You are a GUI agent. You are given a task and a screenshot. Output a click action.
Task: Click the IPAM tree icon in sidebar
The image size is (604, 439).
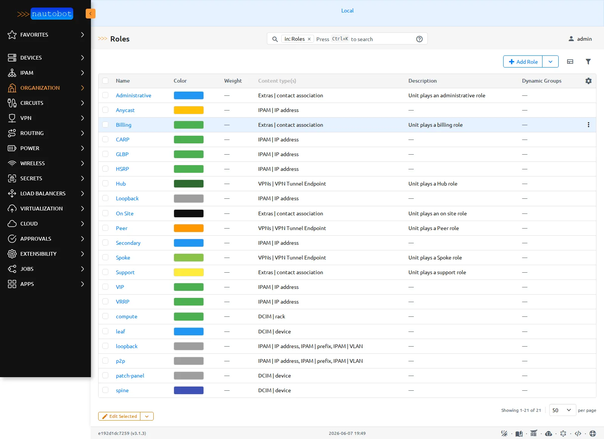12,73
